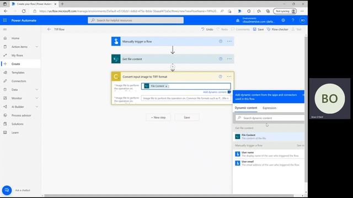The width and height of the screenshot is (353, 198).
Task: Open Templates in the sidebar
Action: tap(18, 73)
